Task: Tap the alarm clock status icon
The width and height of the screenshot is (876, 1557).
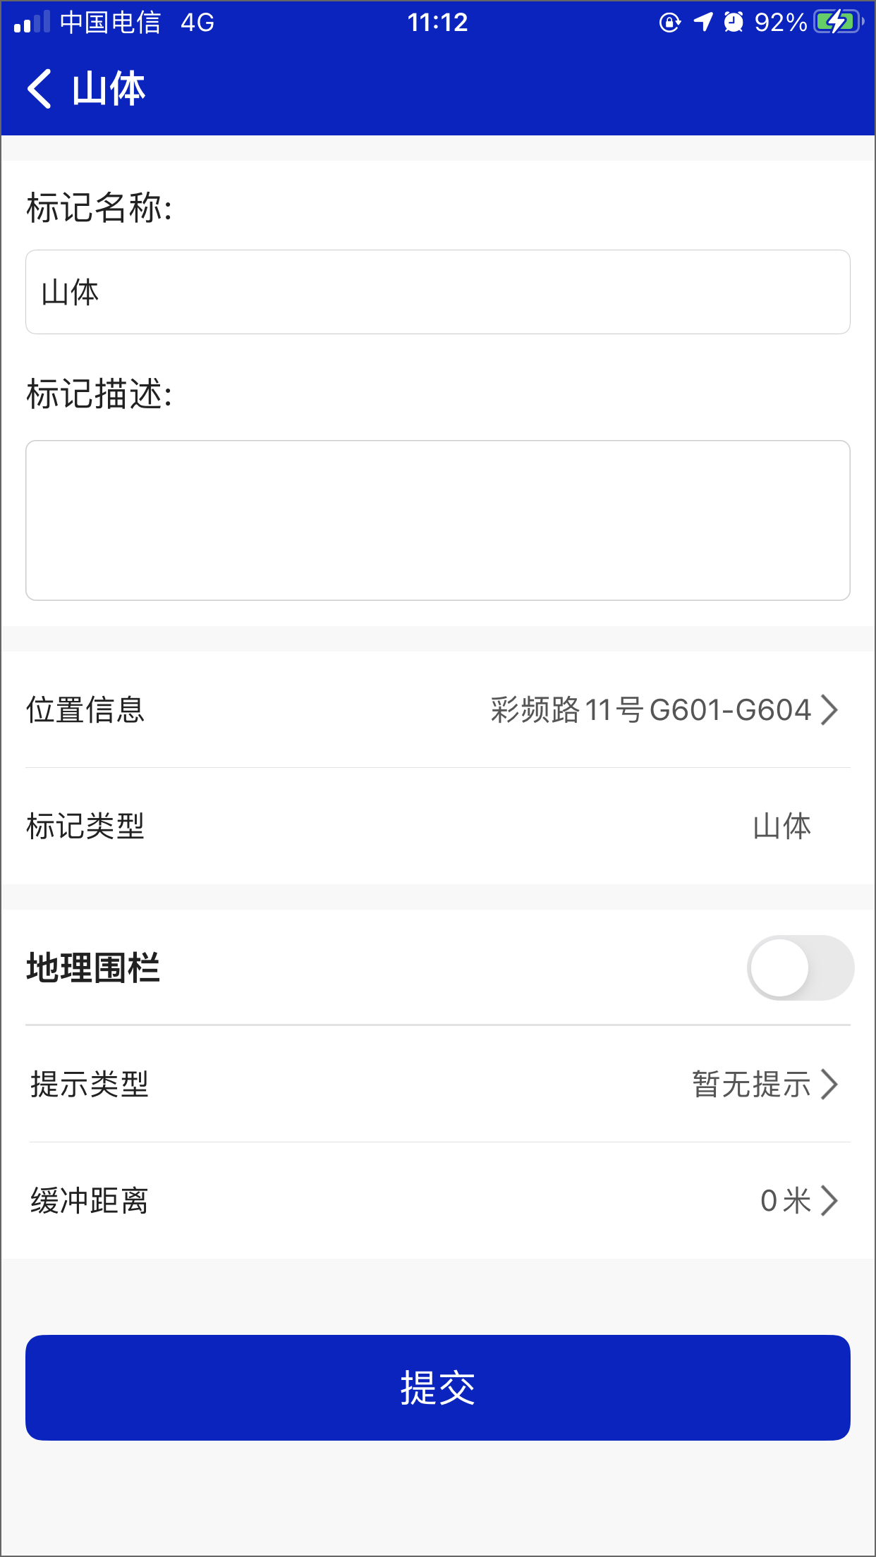Action: tap(734, 23)
